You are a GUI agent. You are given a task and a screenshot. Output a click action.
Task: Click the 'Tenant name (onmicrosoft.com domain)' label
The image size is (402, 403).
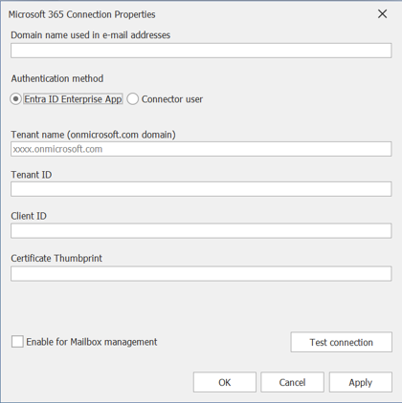click(x=94, y=135)
